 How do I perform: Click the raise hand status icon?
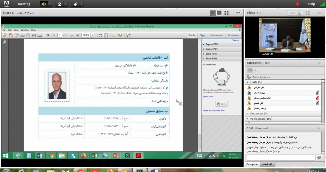tap(75, 4)
